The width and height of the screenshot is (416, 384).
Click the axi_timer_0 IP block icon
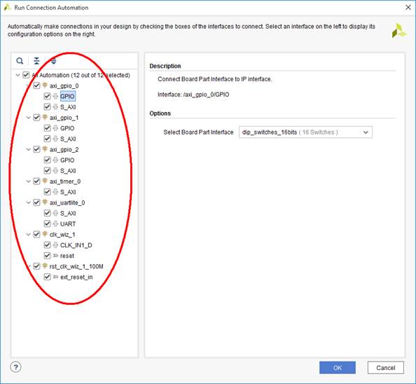tap(45, 181)
